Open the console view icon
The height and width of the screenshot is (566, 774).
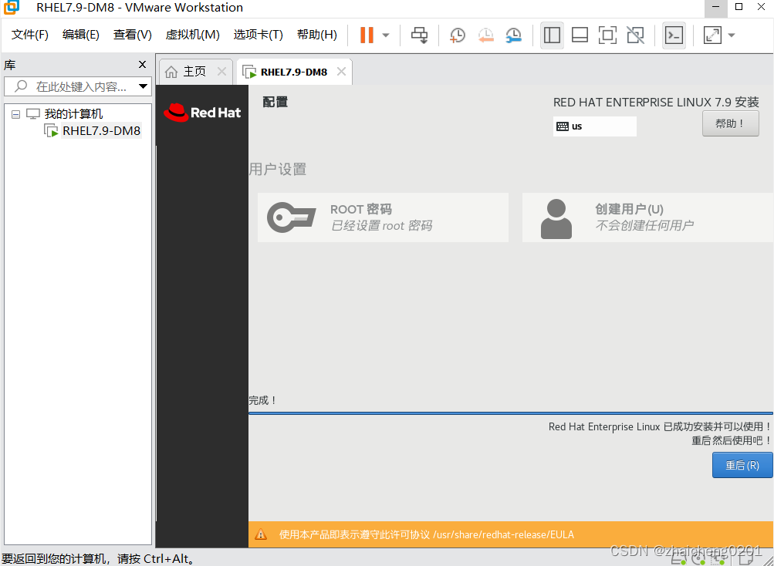click(x=674, y=35)
